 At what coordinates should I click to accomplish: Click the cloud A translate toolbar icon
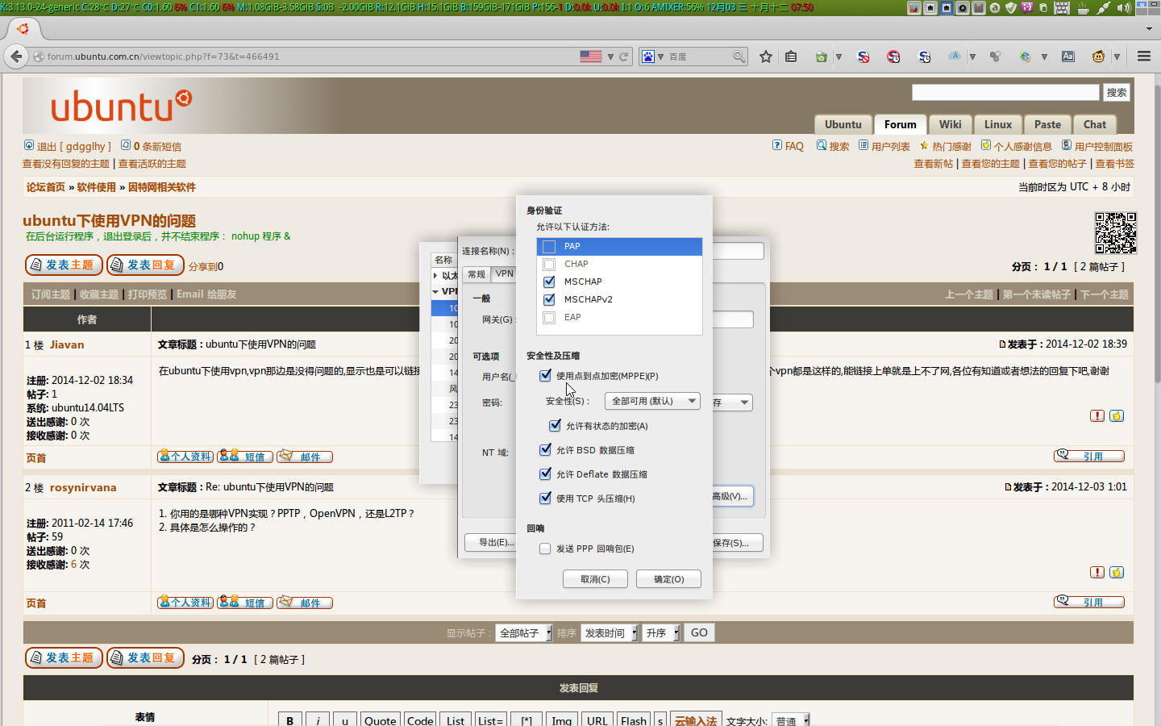[955, 56]
